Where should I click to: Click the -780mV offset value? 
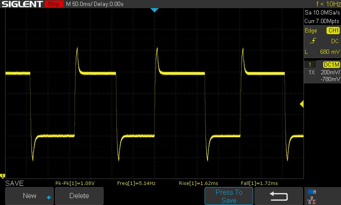(x=330, y=79)
